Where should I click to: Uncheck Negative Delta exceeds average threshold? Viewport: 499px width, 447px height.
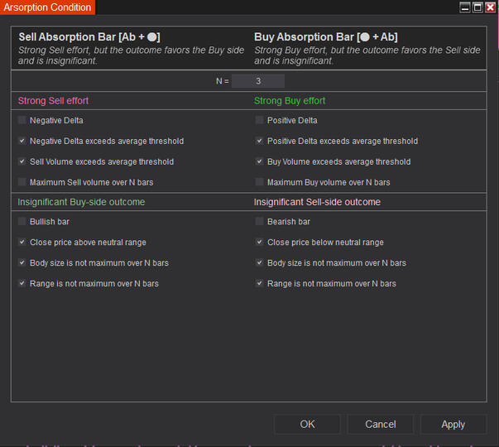(x=22, y=142)
